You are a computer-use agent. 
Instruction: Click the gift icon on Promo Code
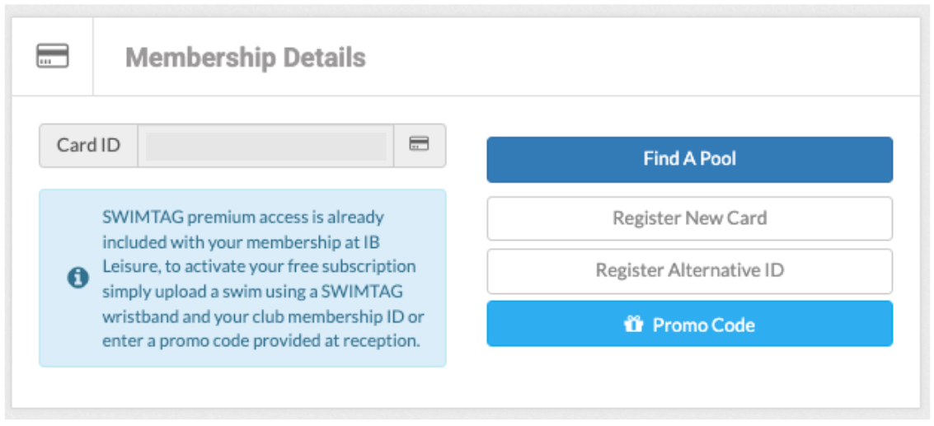633,325
